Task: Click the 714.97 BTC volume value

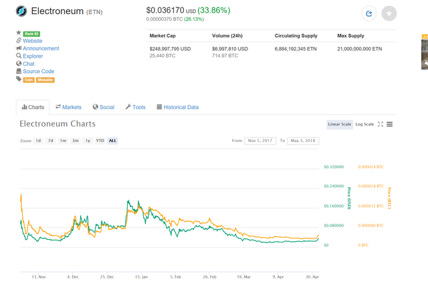Action: click(x=225, y=56)
